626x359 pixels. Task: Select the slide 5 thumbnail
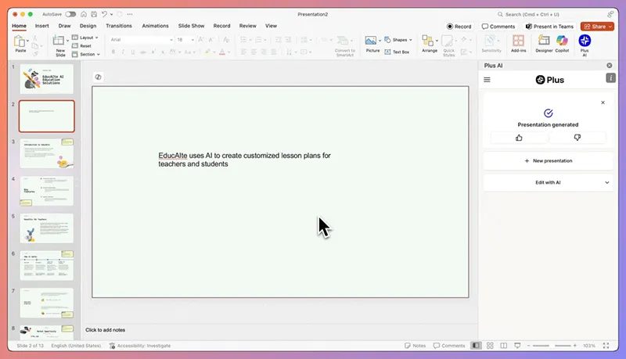point(46,228)
